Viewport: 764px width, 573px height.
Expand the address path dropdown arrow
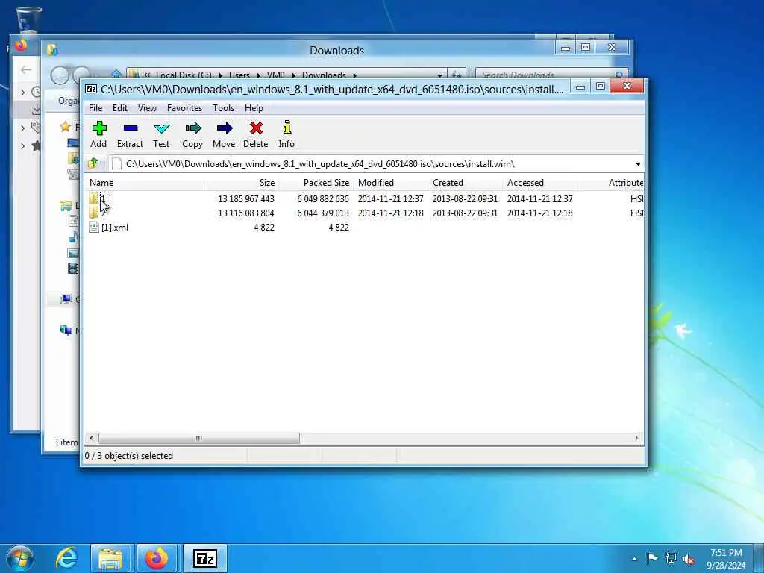click(x=638, y=163)
